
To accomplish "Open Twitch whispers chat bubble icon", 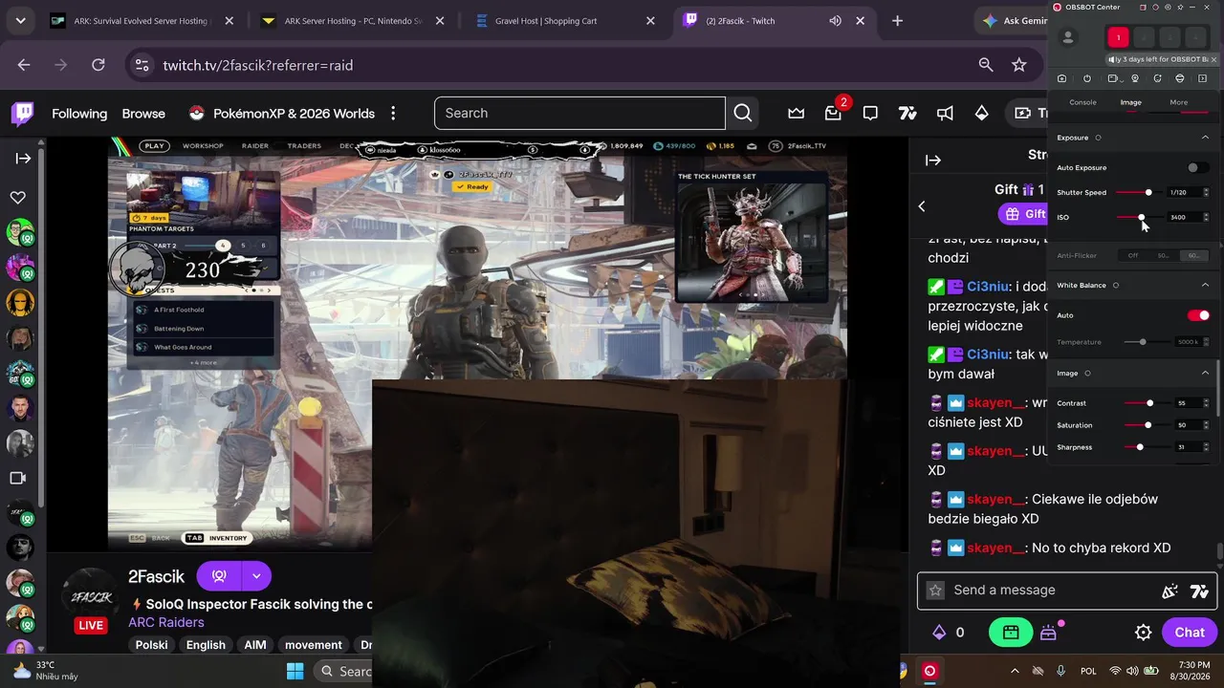I will [870, 113].
